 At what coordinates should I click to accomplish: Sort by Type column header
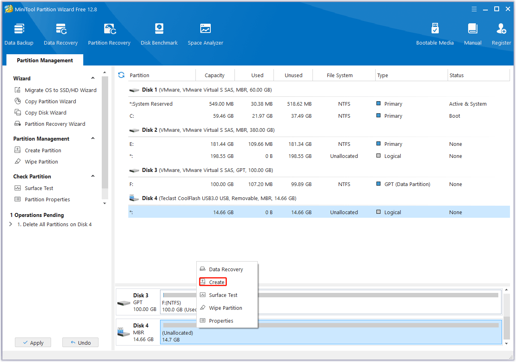(x=411, y=75)
